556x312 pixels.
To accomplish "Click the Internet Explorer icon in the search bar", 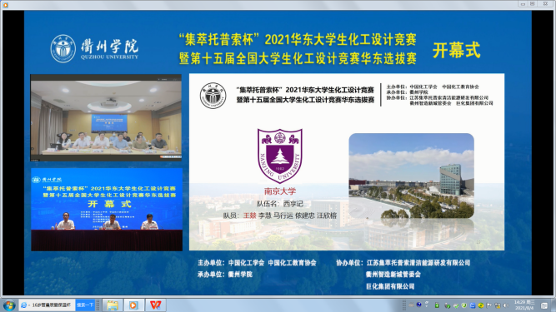I will click(24, 305).
